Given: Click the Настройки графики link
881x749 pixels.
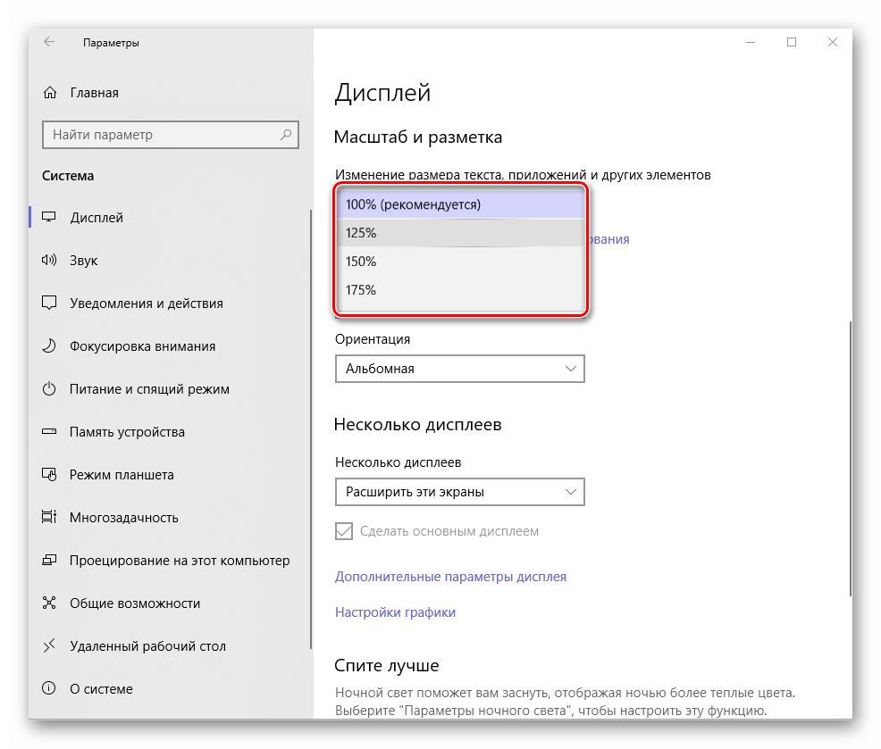Looking at the screenshot, I should 395,612.
